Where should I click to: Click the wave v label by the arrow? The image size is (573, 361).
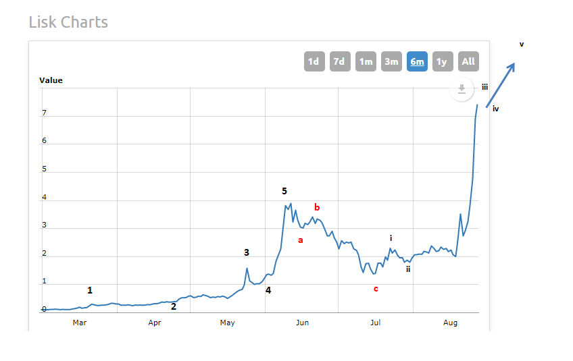522,45
